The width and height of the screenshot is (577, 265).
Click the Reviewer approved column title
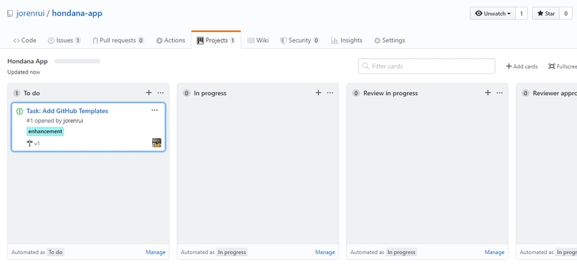555,94
